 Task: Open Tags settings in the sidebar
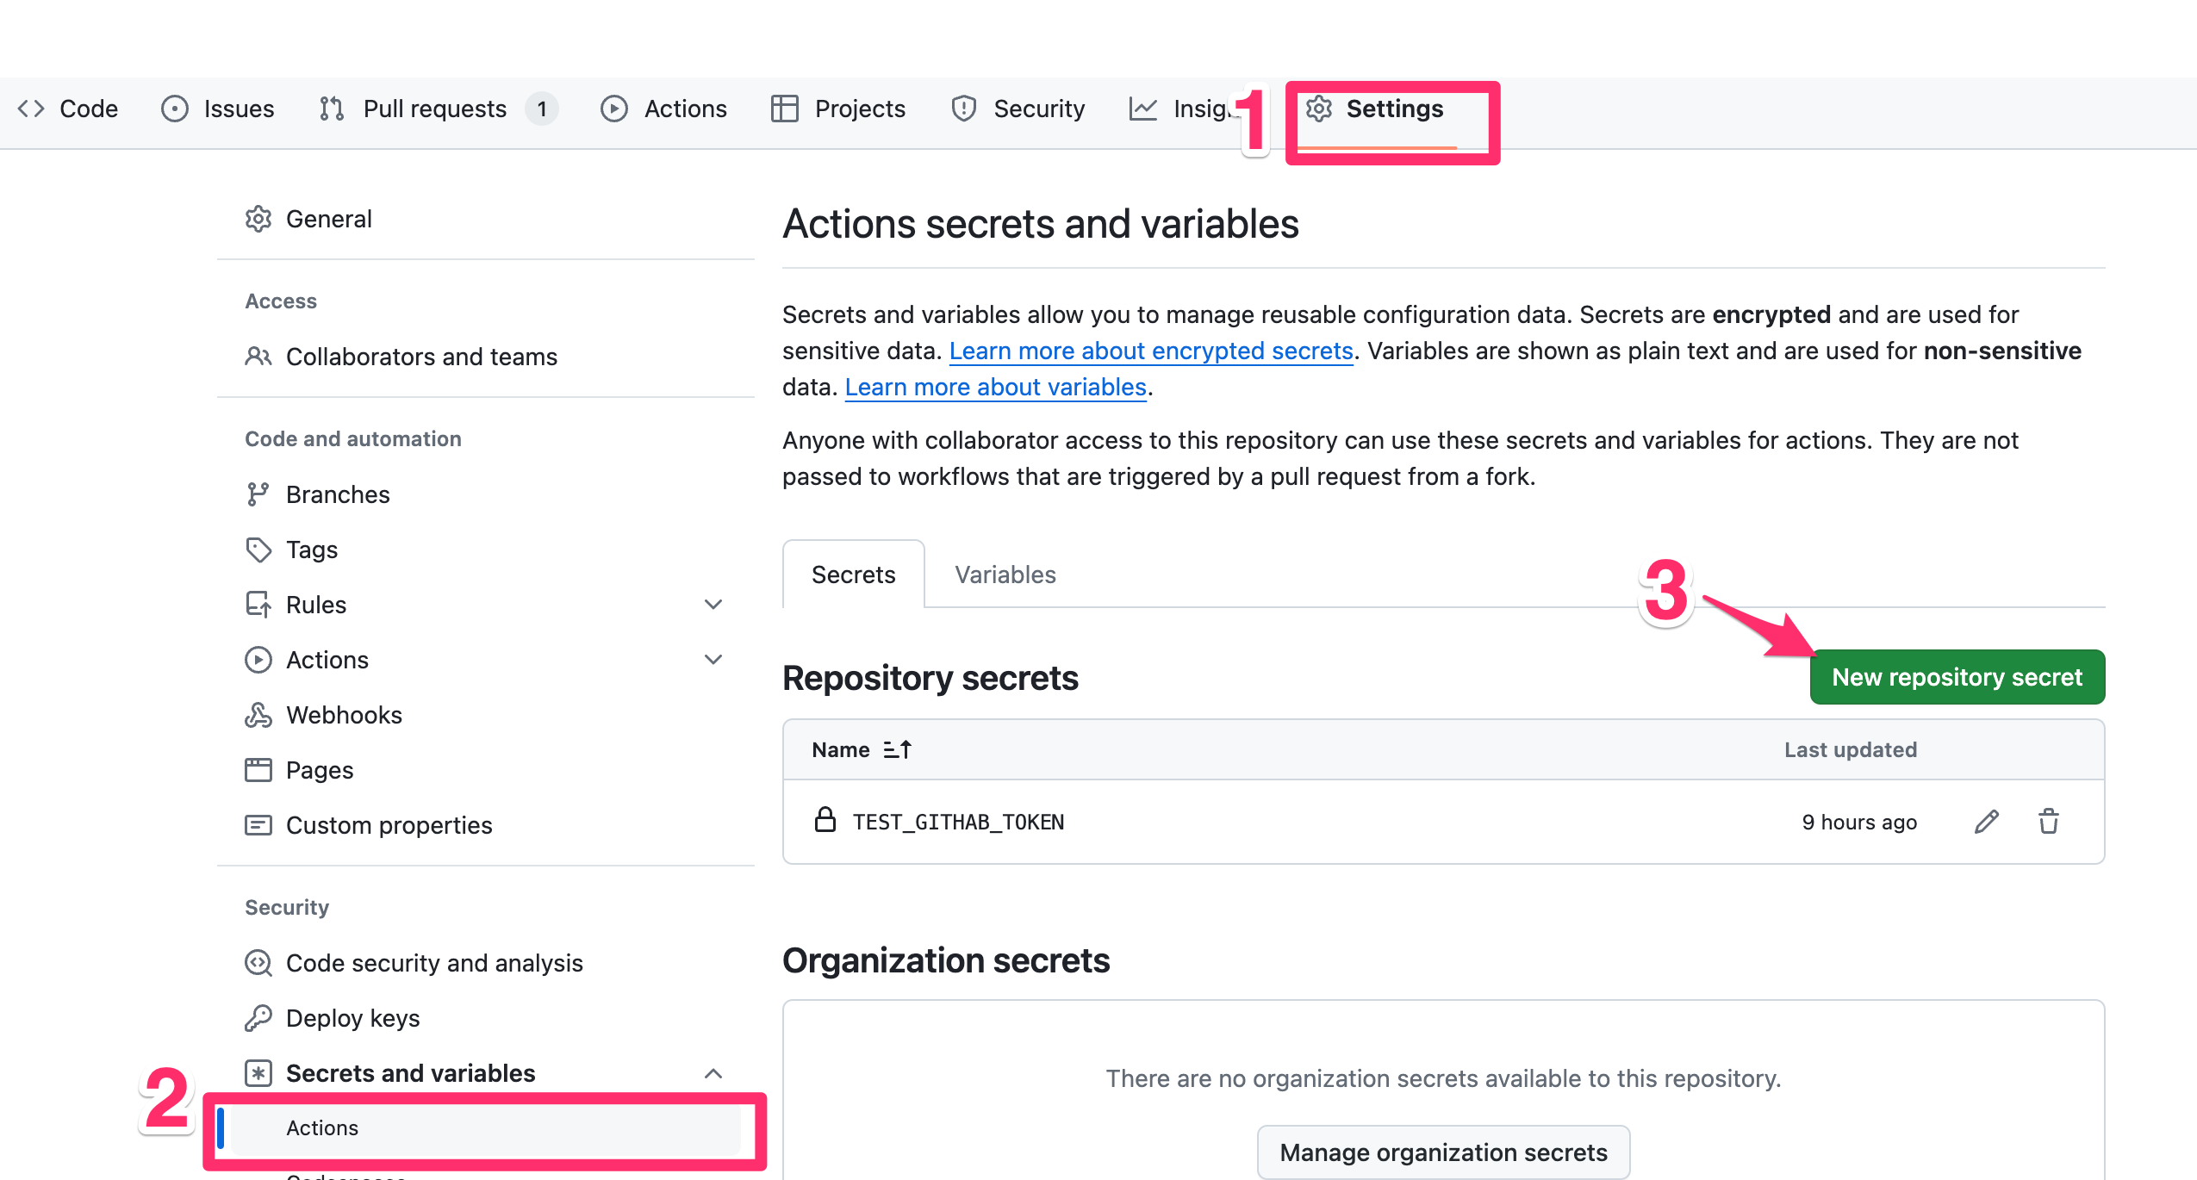[311, 550]
